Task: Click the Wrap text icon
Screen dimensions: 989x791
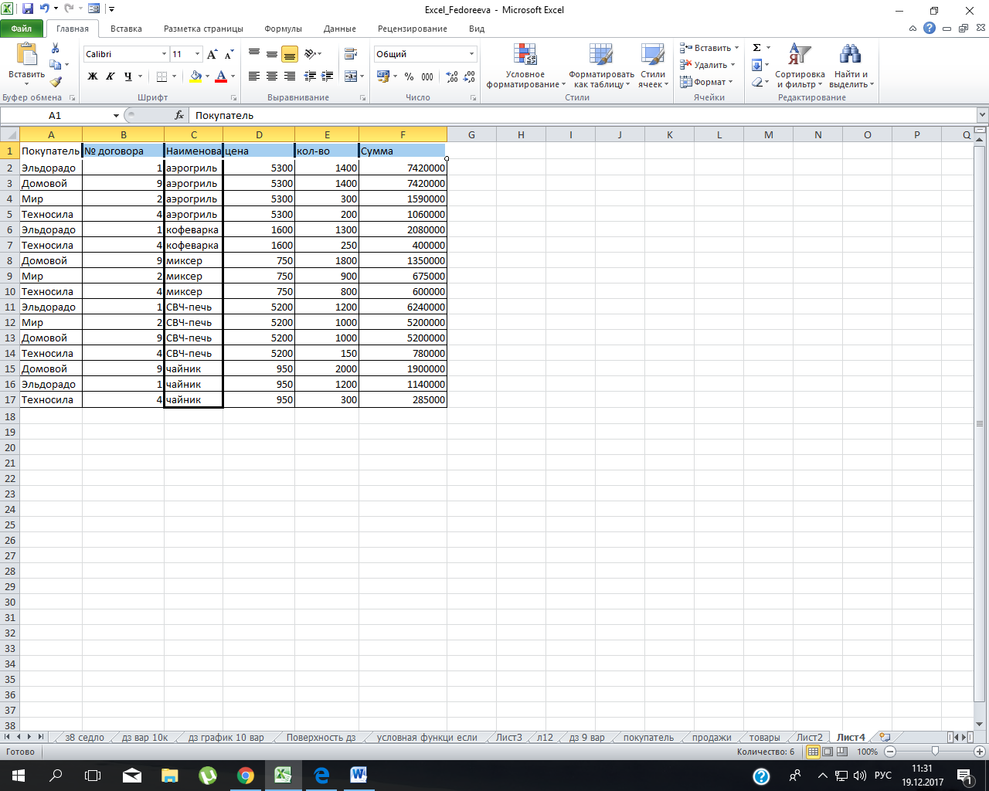Action: [351, 54]
